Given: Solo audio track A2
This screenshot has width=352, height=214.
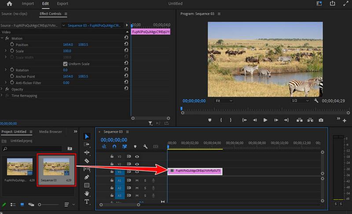Looking at the screenshot, I should coord(145,188).
